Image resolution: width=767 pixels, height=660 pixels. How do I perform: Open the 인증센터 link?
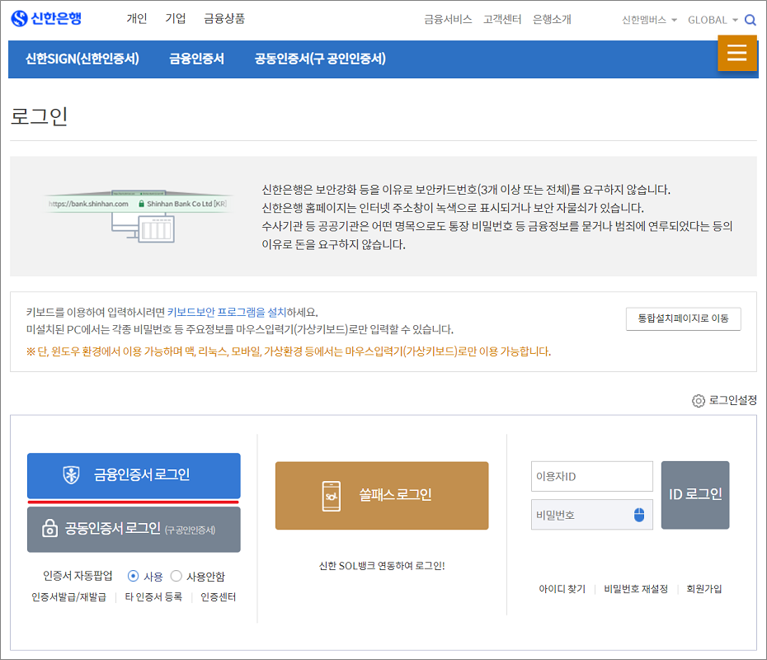pos(219,596)
